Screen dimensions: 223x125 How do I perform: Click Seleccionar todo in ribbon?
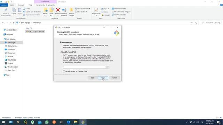(x=119, y=9)
